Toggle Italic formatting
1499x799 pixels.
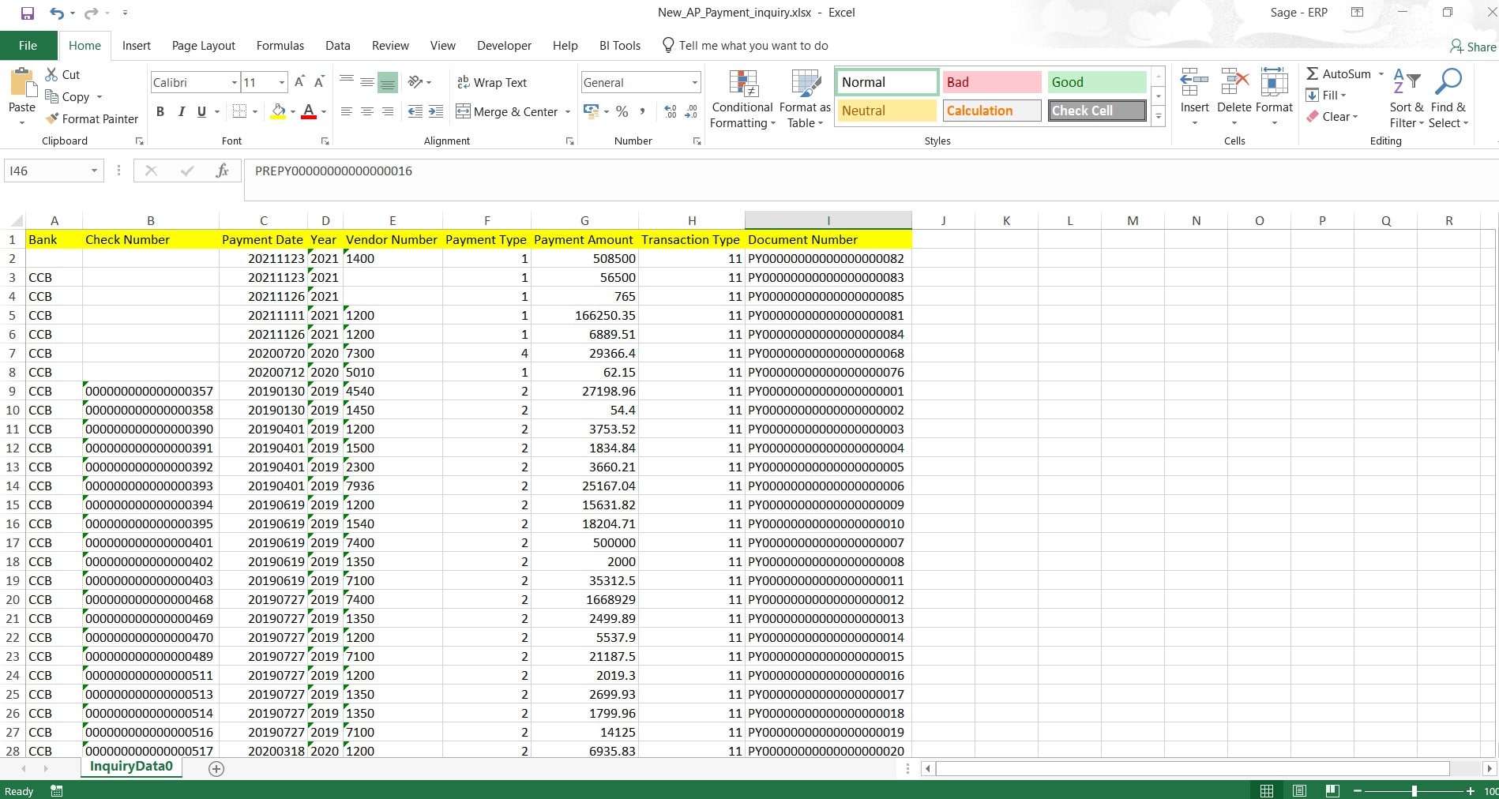pos(181,111)
